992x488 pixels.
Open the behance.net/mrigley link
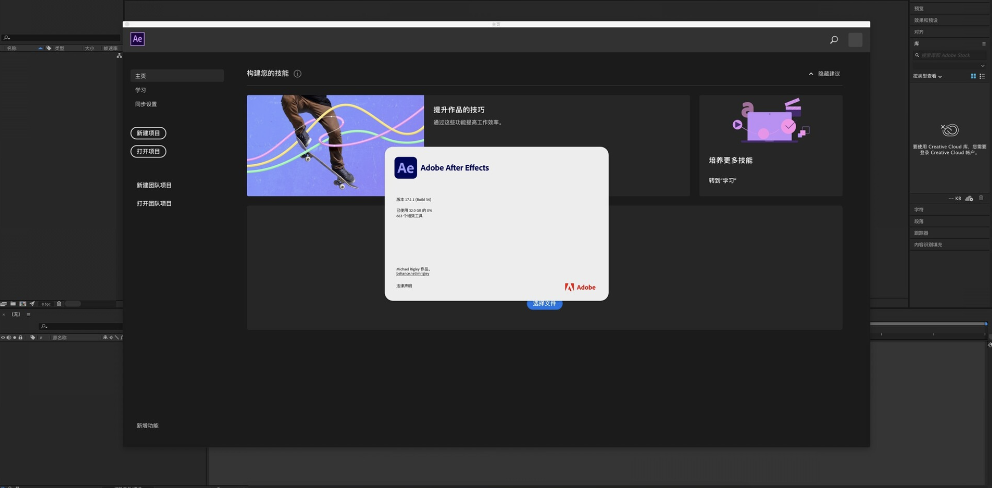[x=413, y=273]
